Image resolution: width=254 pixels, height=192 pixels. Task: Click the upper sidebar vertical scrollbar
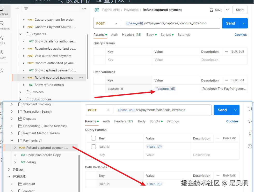point(88,56)
